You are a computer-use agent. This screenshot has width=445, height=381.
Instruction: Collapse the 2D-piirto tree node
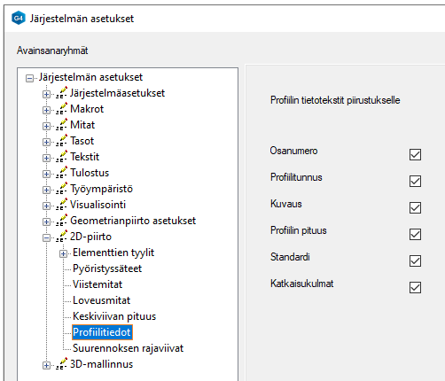click(46, 237)
